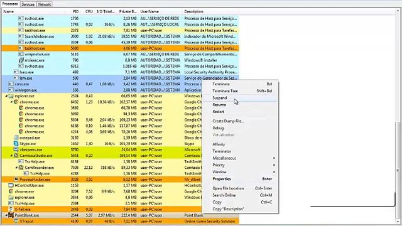Click the lsass.exe process icon
402x226 pixels.
(16, 72)
